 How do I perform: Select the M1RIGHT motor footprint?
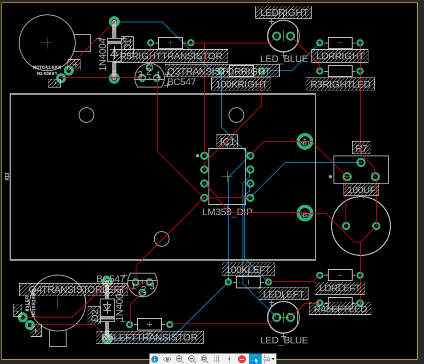tap(47, 43)
